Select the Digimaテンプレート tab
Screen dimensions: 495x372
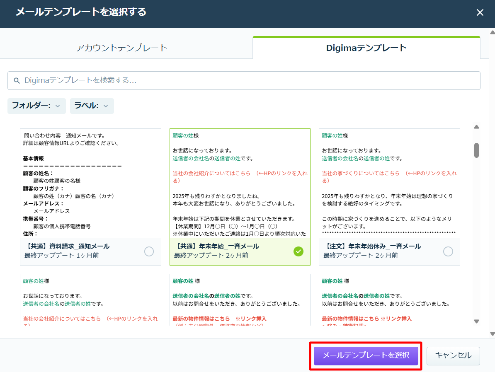[366, 48]
